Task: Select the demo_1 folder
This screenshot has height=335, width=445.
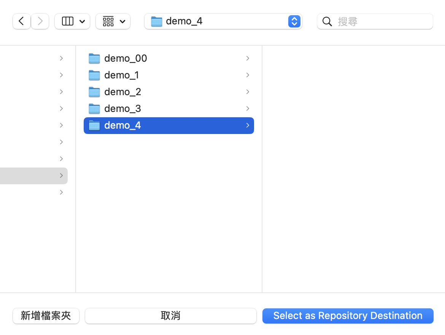Action: point(122,75)
